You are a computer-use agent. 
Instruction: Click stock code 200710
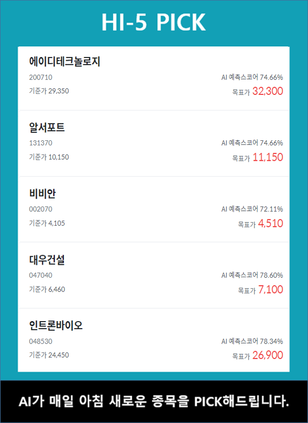[41, 77]
